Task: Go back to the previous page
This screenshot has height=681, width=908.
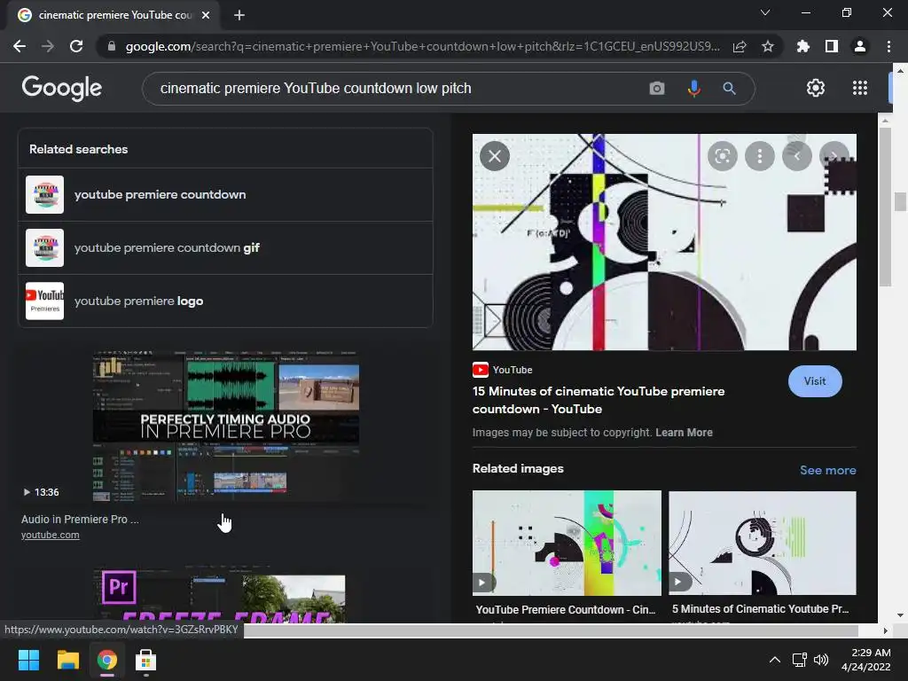Action: (20, 46)
